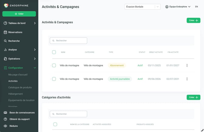
Task: Check the Abonnement activity row checkbox
Action: (54, 65)
